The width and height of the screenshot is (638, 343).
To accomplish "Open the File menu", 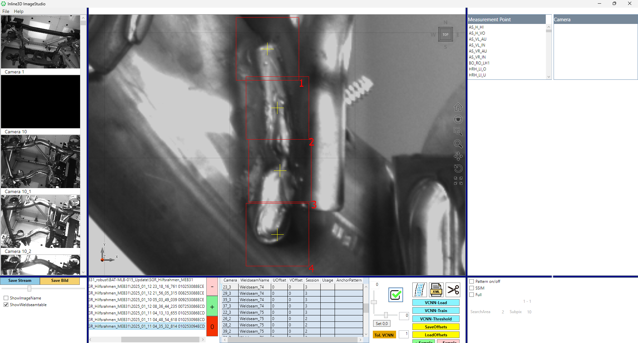I will pos(6,11).
